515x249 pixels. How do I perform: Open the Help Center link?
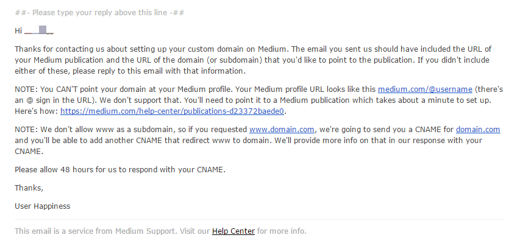[x=233, y=231]
